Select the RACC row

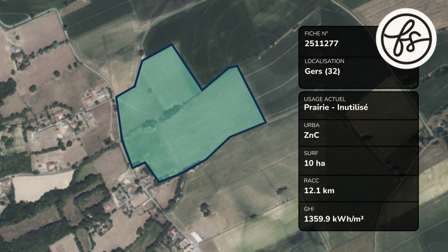coord(358,189)
